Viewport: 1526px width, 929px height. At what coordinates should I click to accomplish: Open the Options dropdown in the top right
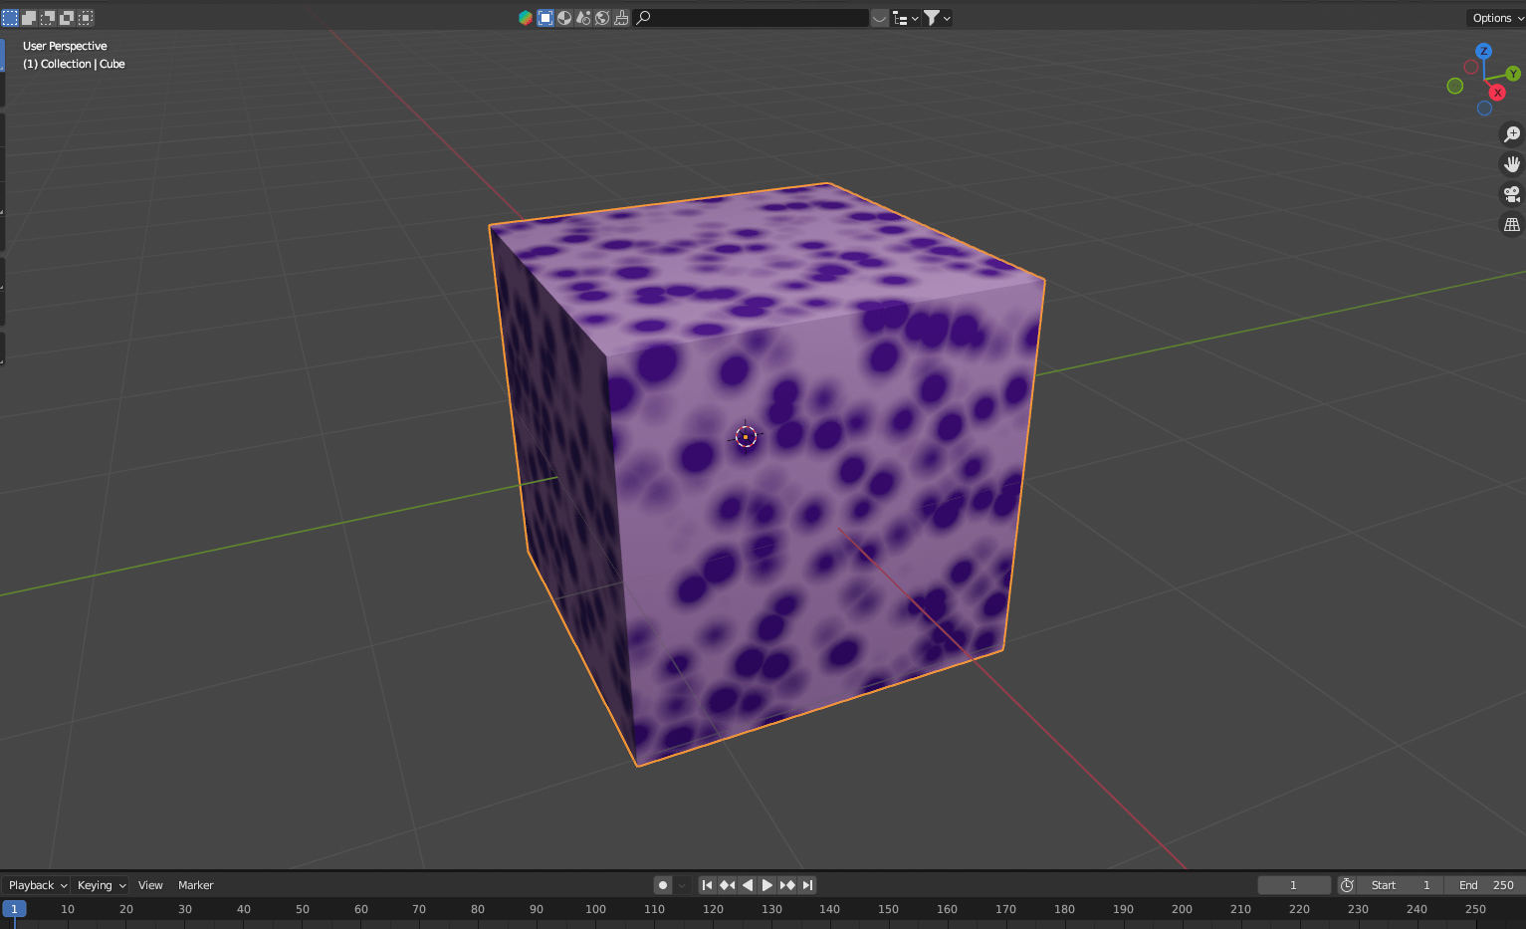[1493, 17]
